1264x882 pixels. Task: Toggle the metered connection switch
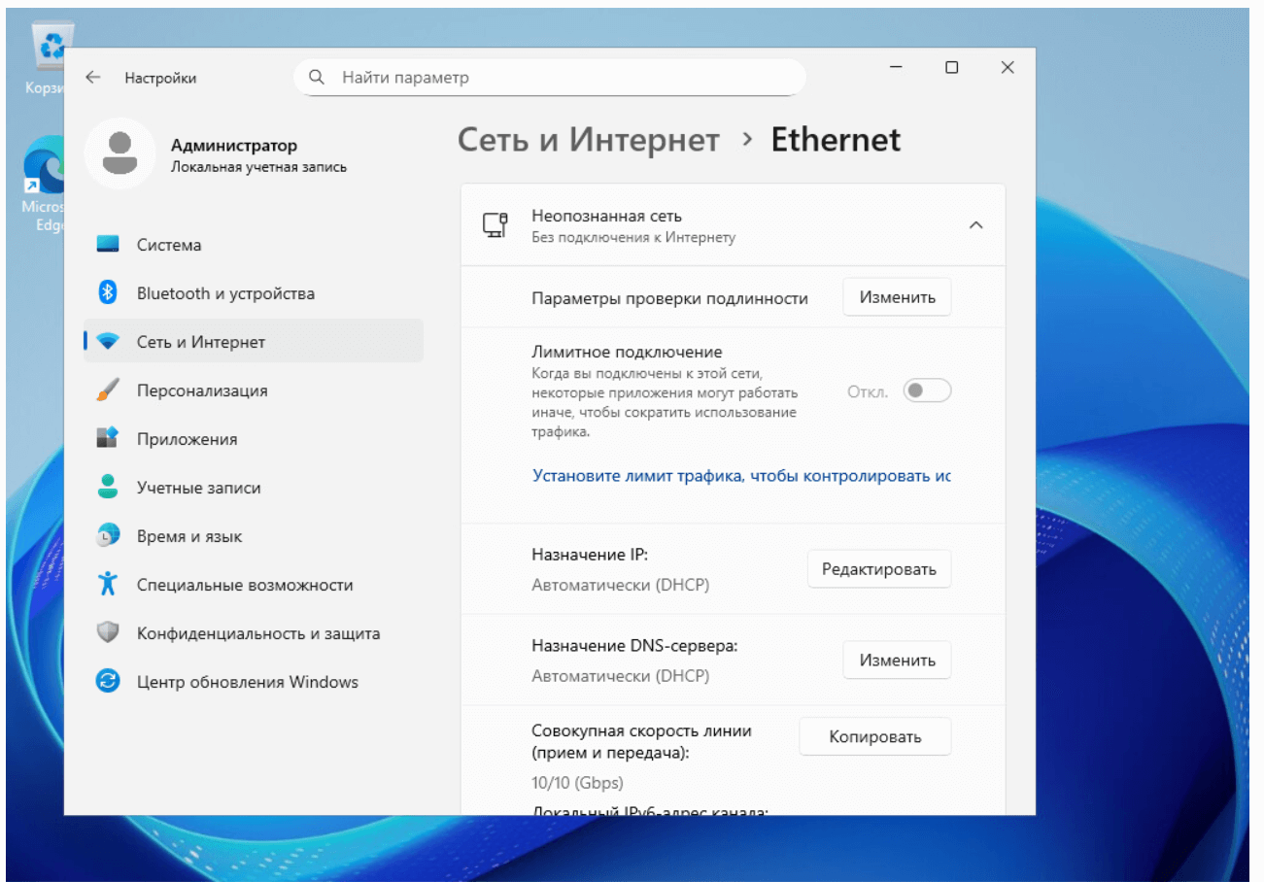click(x=926, y=391)
